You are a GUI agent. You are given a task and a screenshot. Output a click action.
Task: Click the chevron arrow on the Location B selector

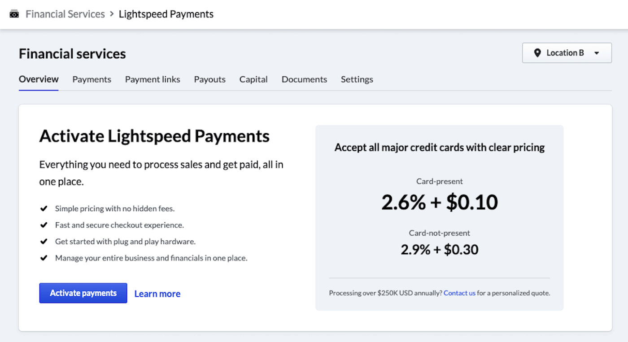coord(597,52)
